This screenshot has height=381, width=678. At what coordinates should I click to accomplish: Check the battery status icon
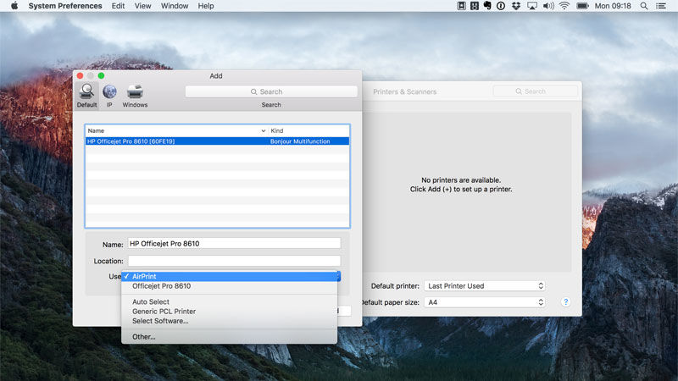coord(582,6)
